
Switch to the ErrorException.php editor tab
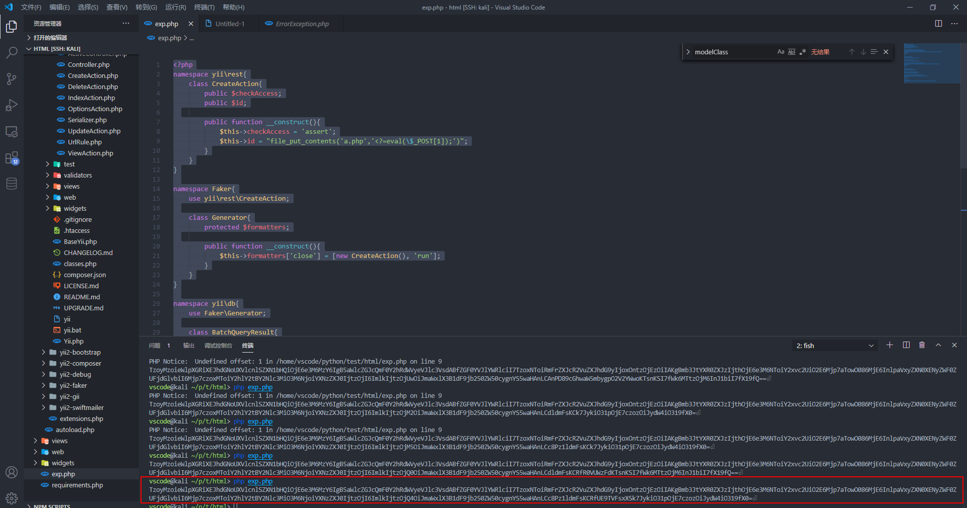(x=302, y=24)
